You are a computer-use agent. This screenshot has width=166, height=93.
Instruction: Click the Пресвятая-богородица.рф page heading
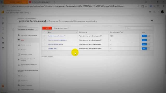(x=32, y=21)
